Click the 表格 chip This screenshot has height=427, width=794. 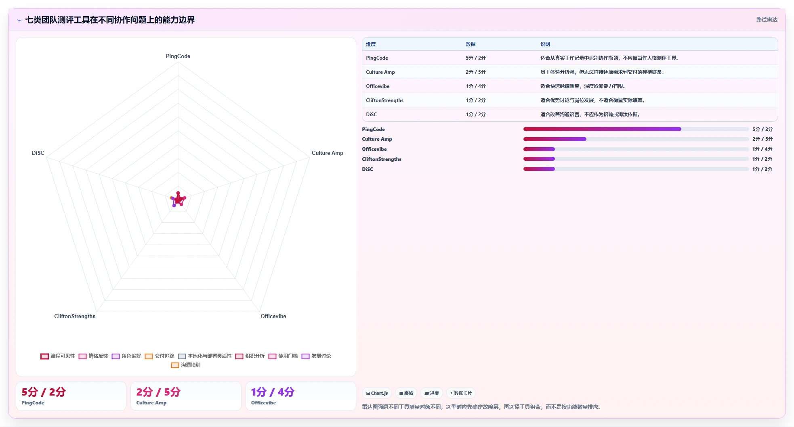[x=406, y=393]
